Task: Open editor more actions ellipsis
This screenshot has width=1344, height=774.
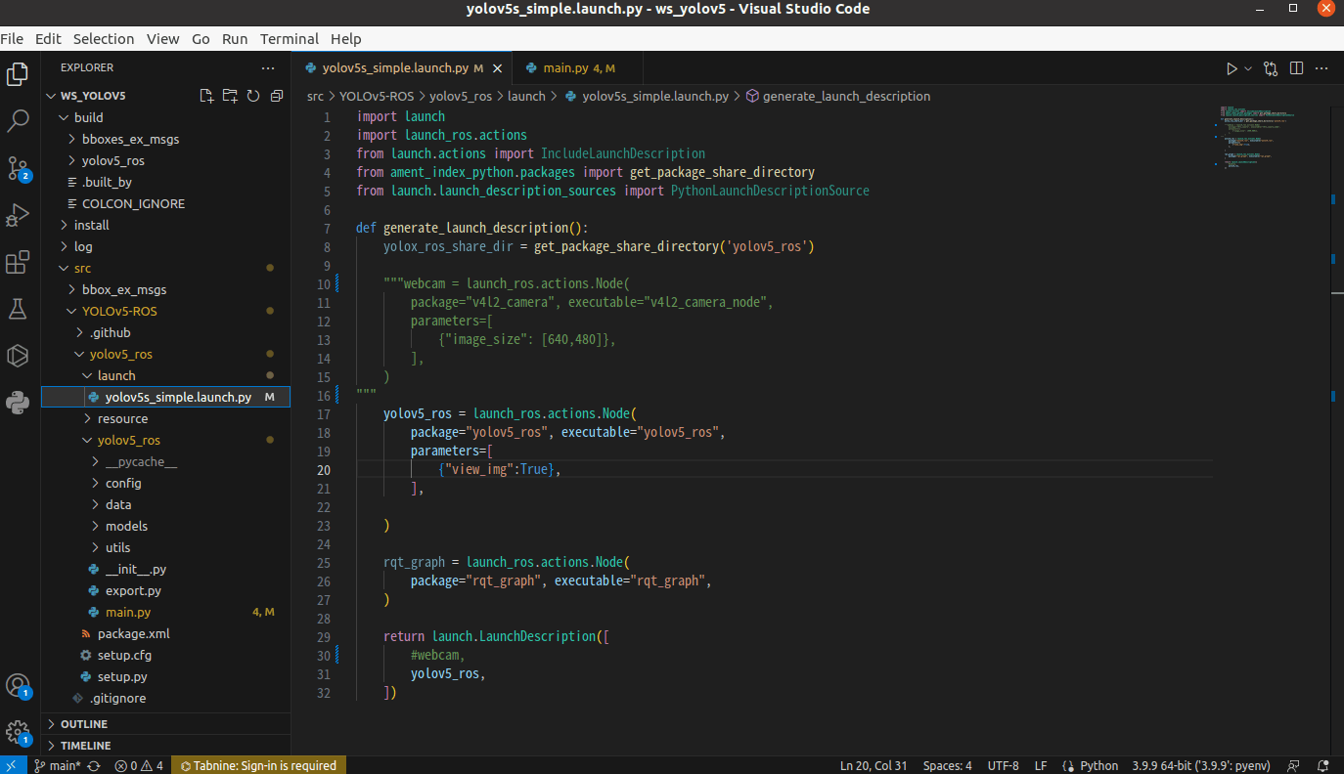Action: tap(1322, 68)
